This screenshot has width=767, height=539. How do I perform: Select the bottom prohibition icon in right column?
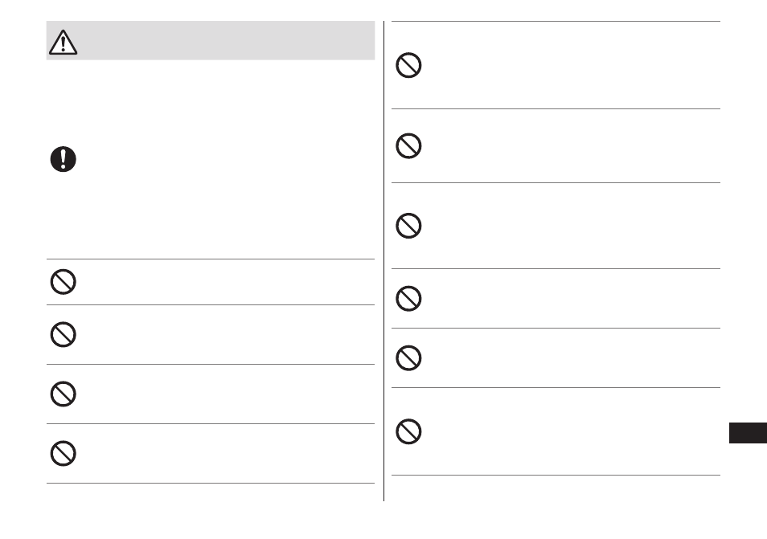click(x=408, y=431)
